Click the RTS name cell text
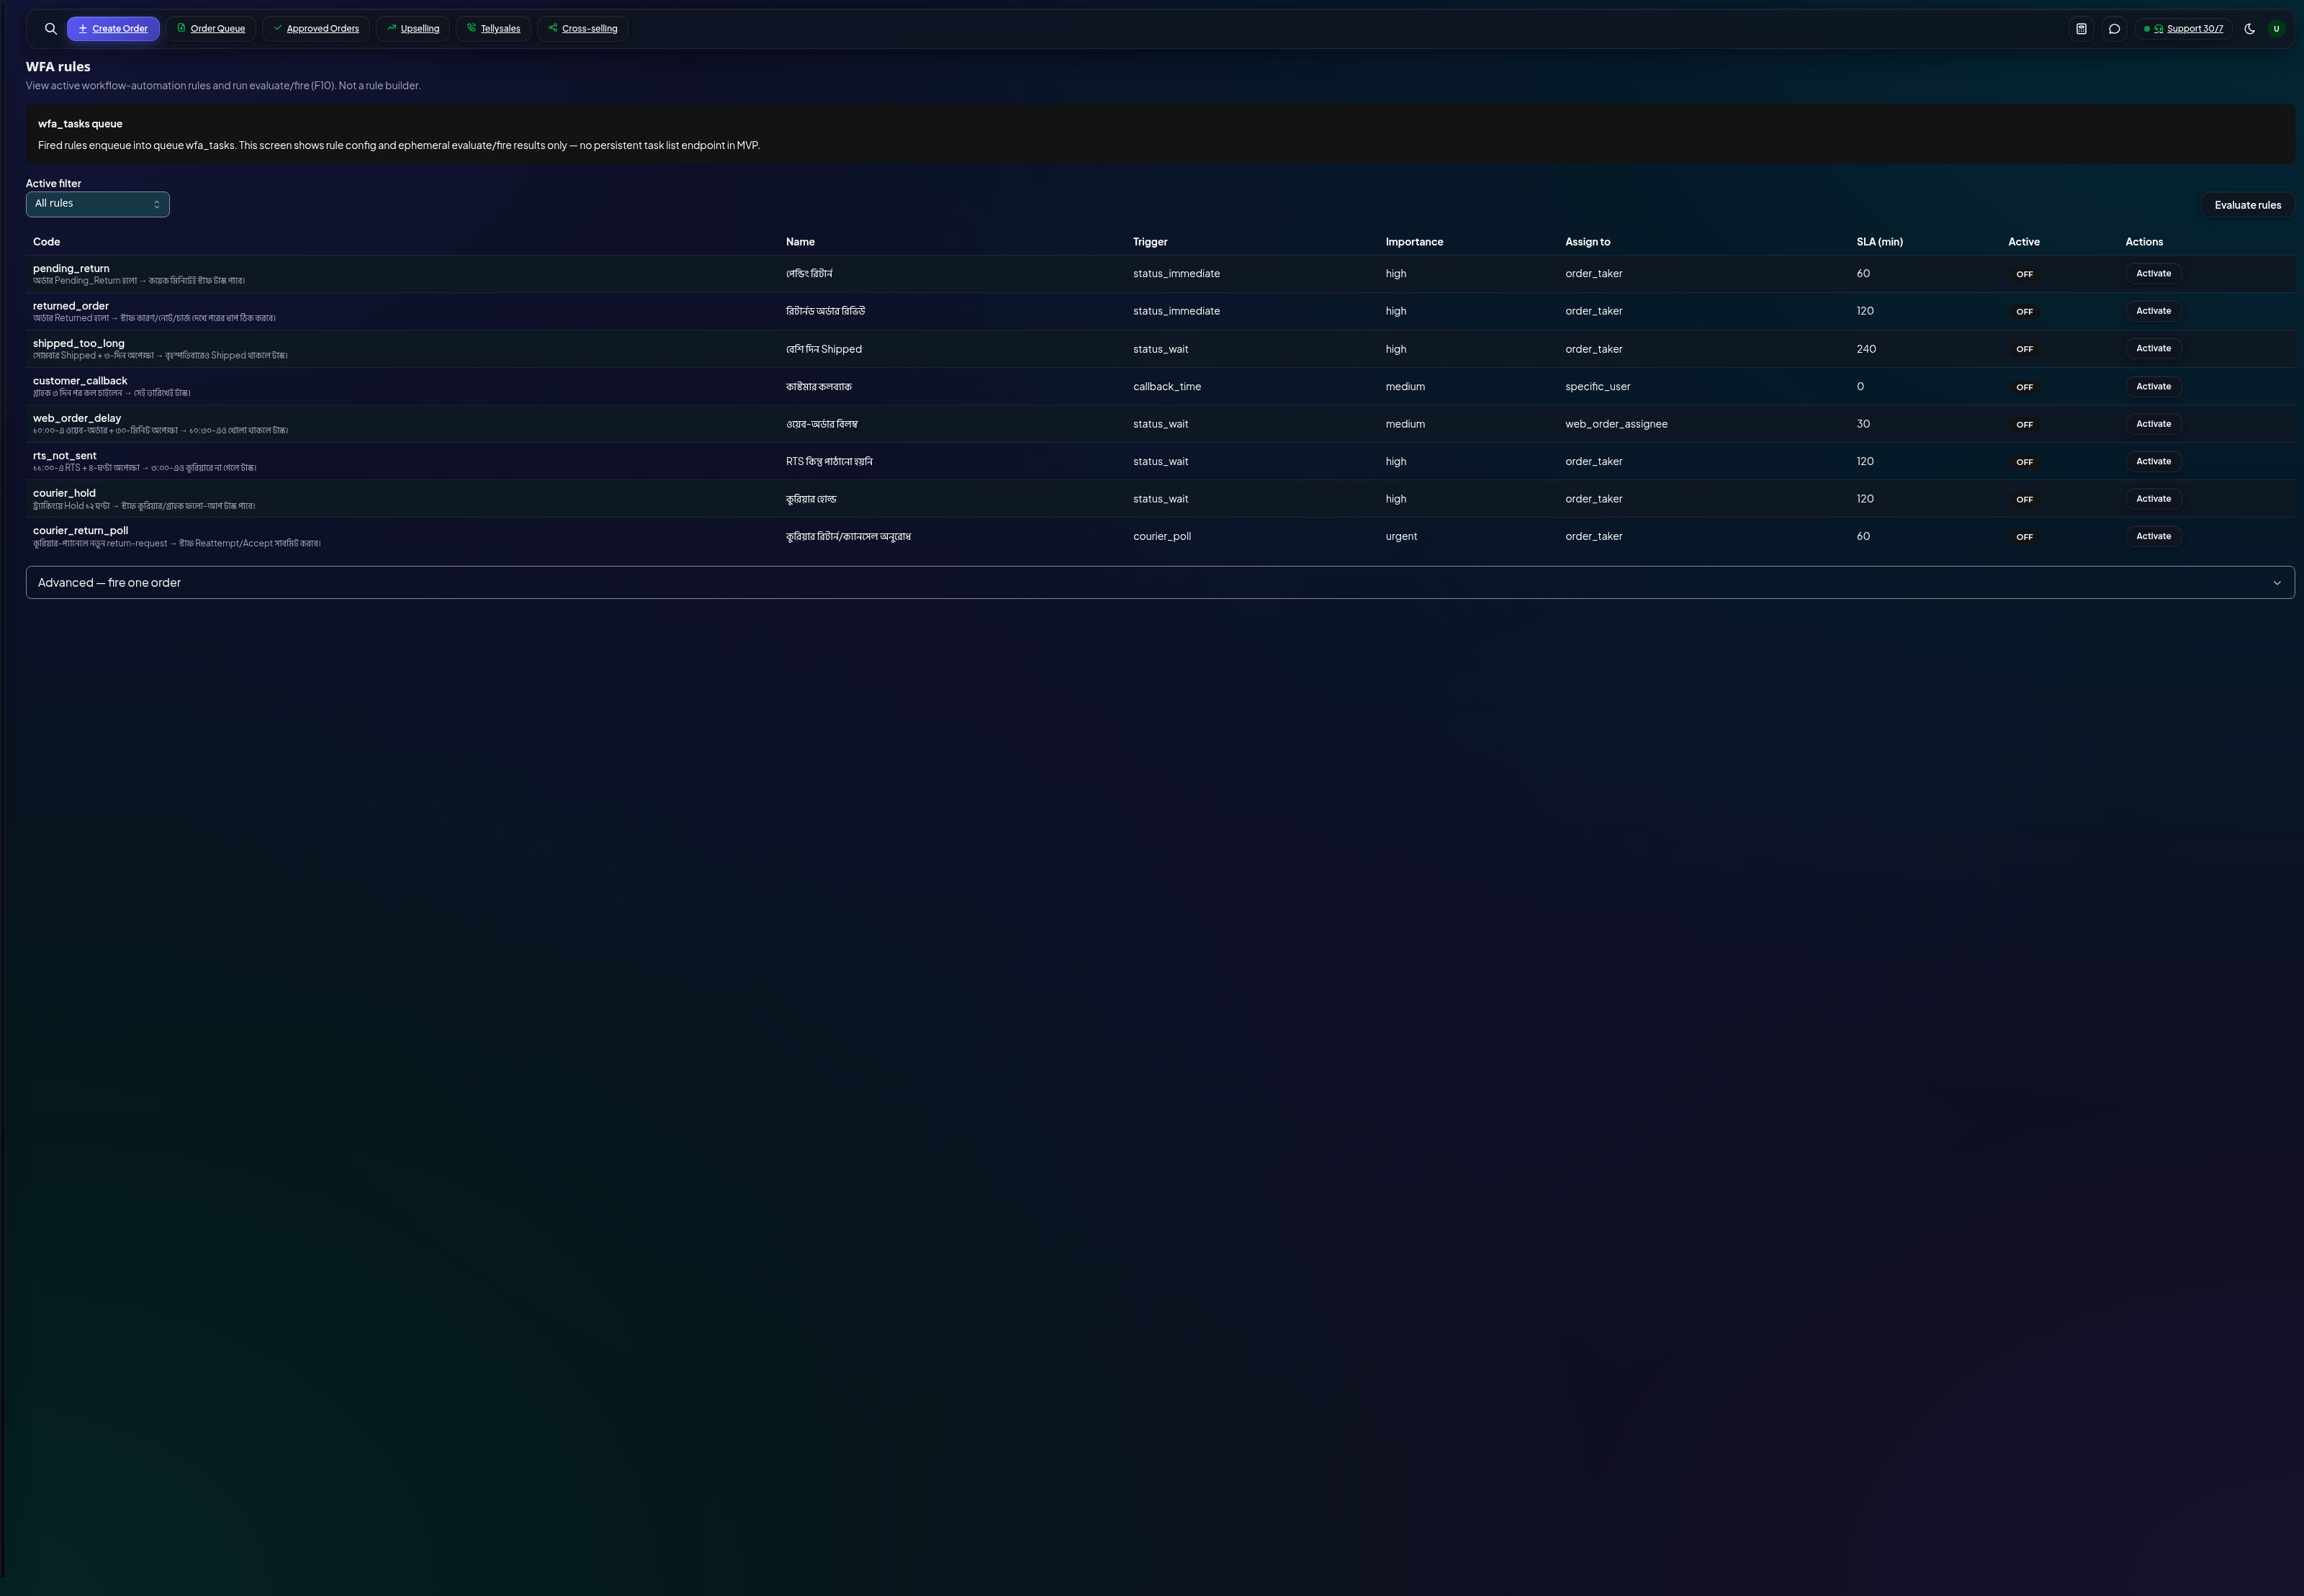Screen dimensions: 2304x1596 (x=829, y=462)
